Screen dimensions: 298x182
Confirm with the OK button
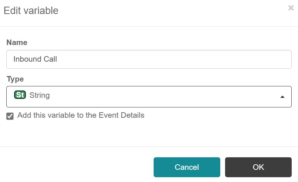[x=258, y=167]
